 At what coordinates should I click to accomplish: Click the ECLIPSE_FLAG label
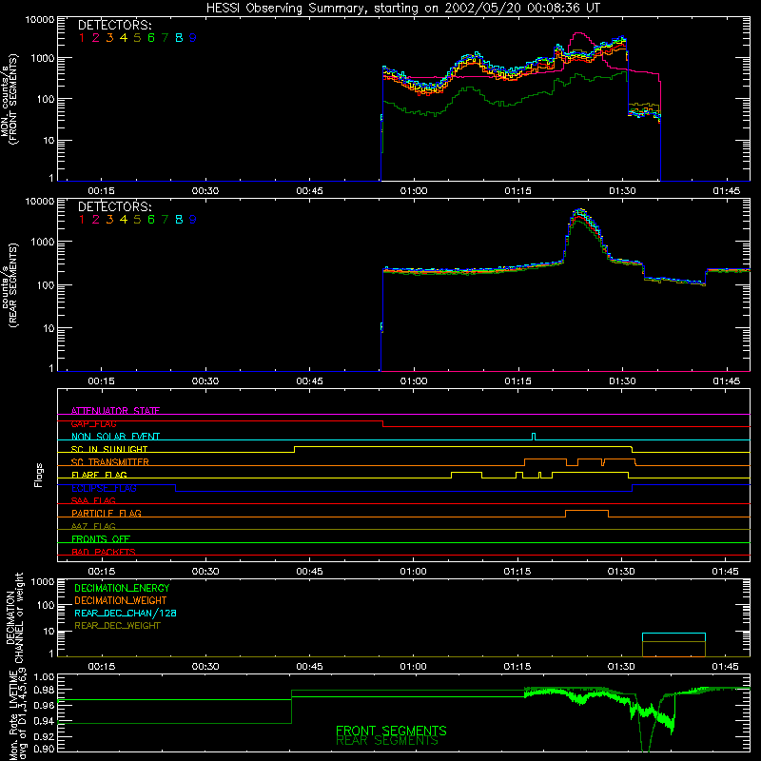[x=104, y=488]
